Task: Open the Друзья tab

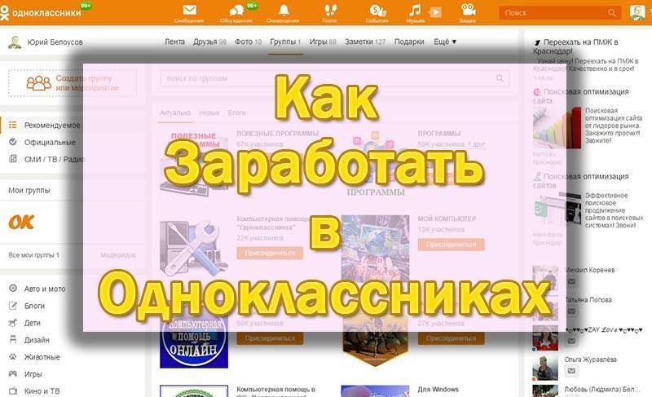Action: (x=209, y=42)
